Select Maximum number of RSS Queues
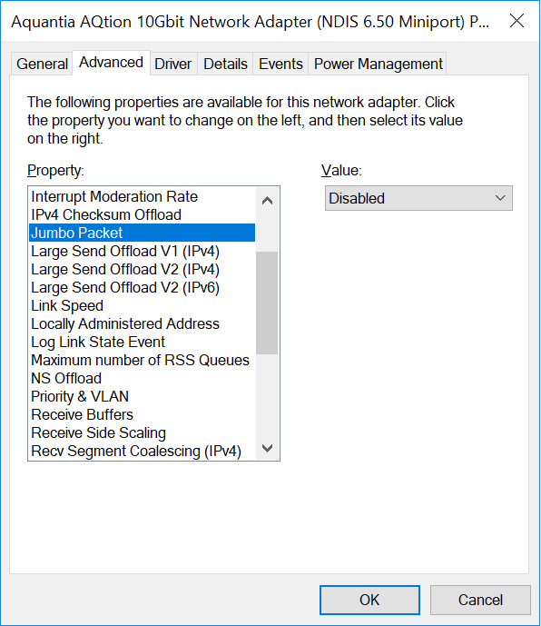 [x=142, y=360]
